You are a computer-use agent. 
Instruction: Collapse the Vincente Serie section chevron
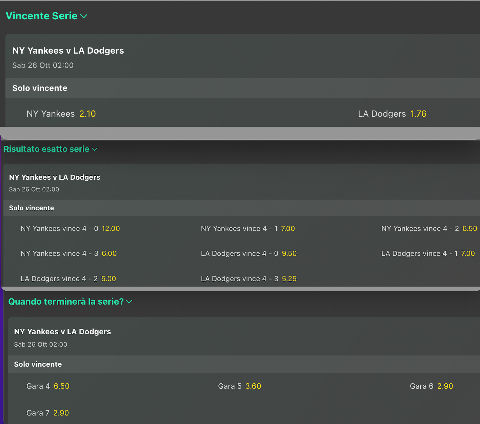tap(84, 16)
